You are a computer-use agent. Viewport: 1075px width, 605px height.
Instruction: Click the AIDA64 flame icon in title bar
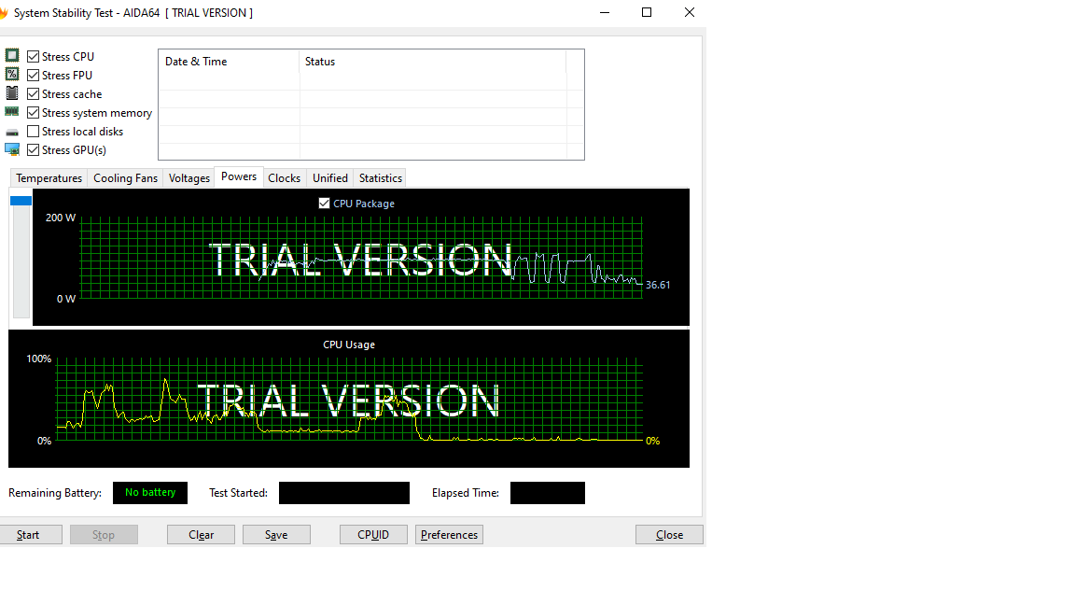4,13
